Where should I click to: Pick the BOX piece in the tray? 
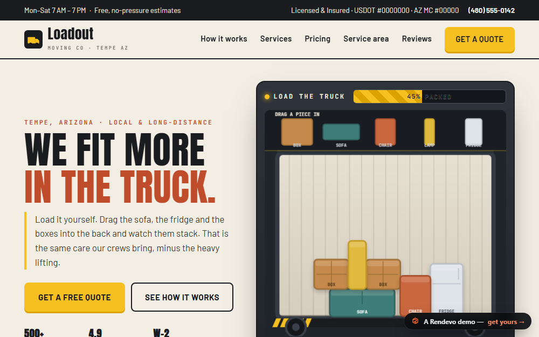coord(297,132)
